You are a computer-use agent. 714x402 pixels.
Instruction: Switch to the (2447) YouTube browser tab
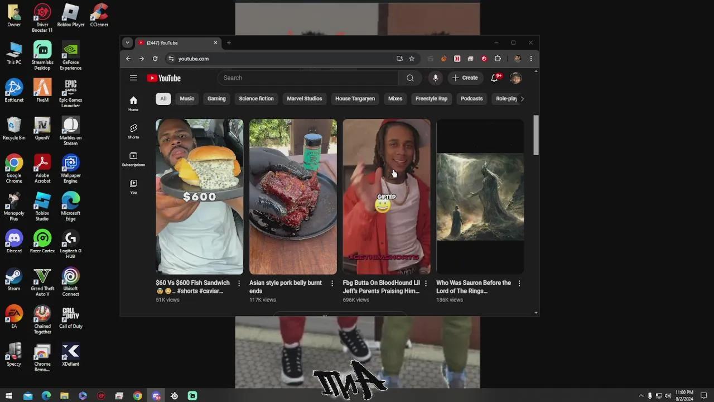177,43
